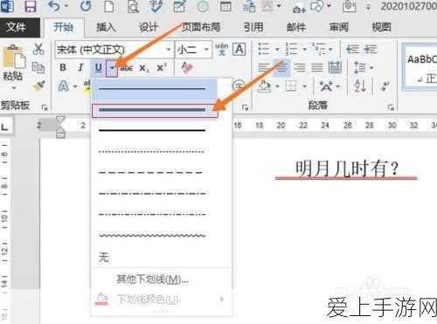Click the Asian layout A icon
The height and width of the screenshot is (324, 437).
point(326,86)
